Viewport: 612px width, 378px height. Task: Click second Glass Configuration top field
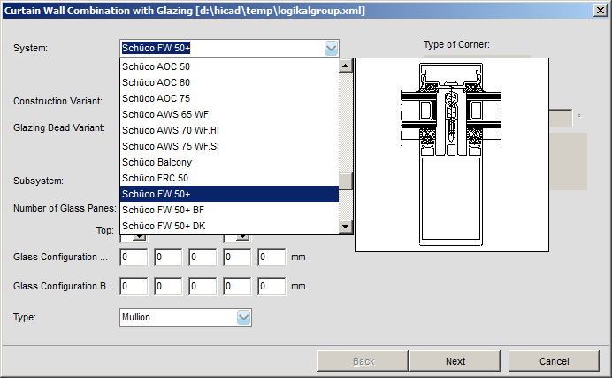pyautogui.click(x=168, y=258)
